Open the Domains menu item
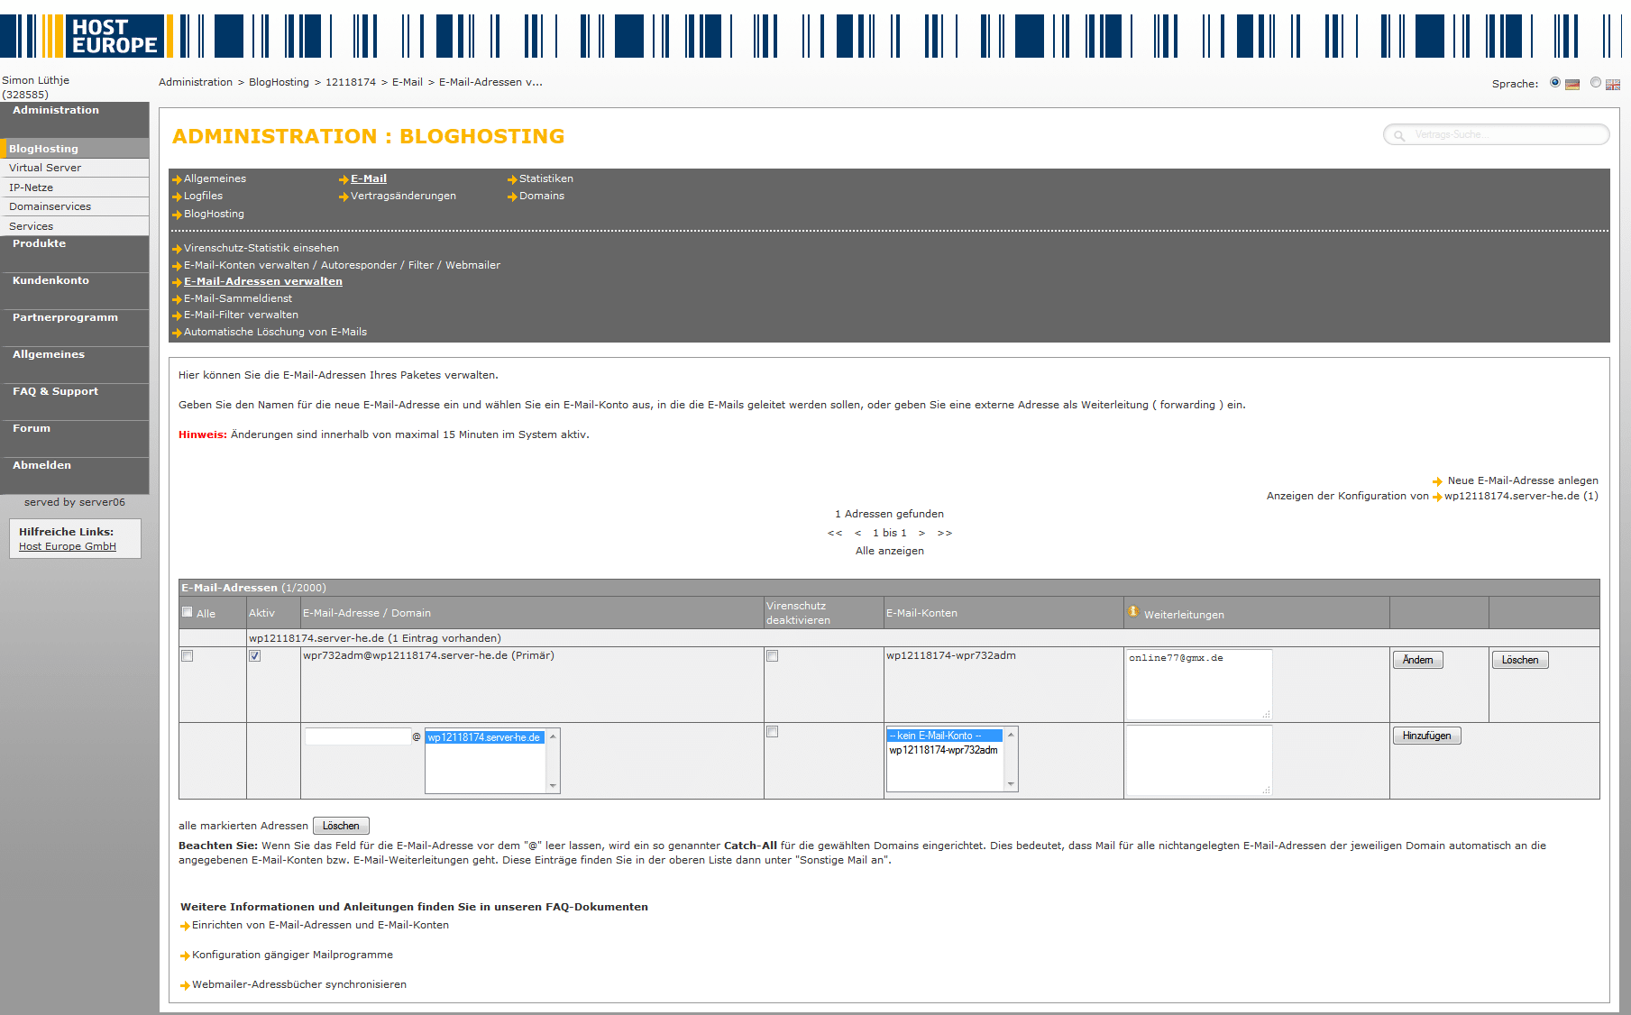This screenshot has width=1631, height=1015. (x=541, y=196)
